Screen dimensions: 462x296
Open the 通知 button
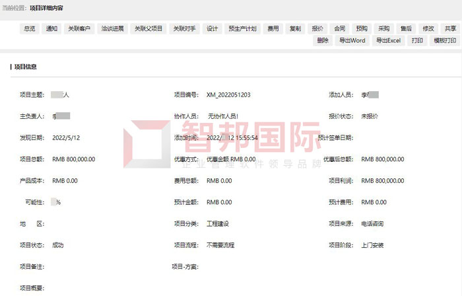(51, 29)
